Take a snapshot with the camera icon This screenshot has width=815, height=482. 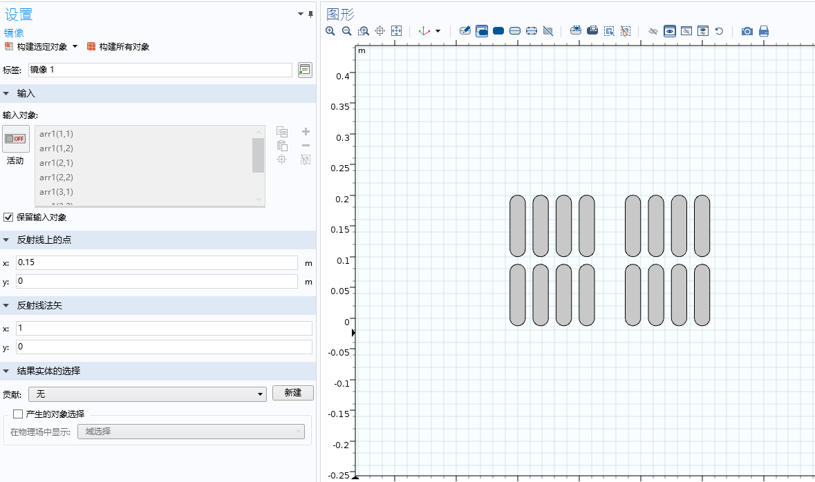(747, 31)
